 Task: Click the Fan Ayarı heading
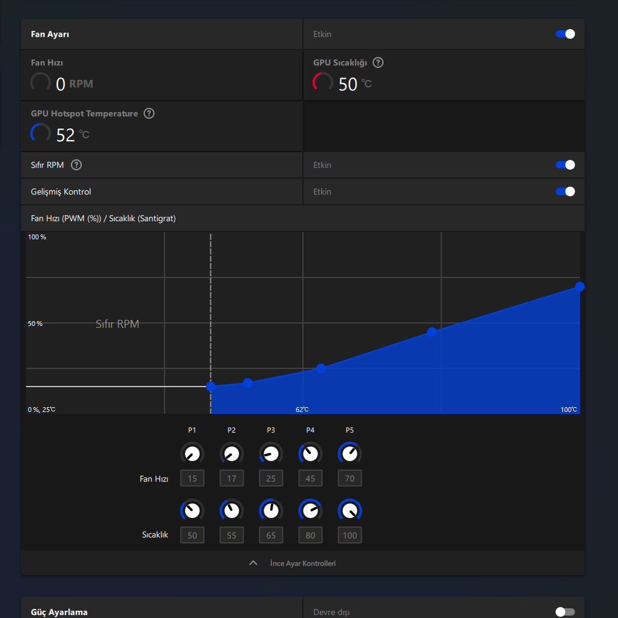[x=50, y=35]
